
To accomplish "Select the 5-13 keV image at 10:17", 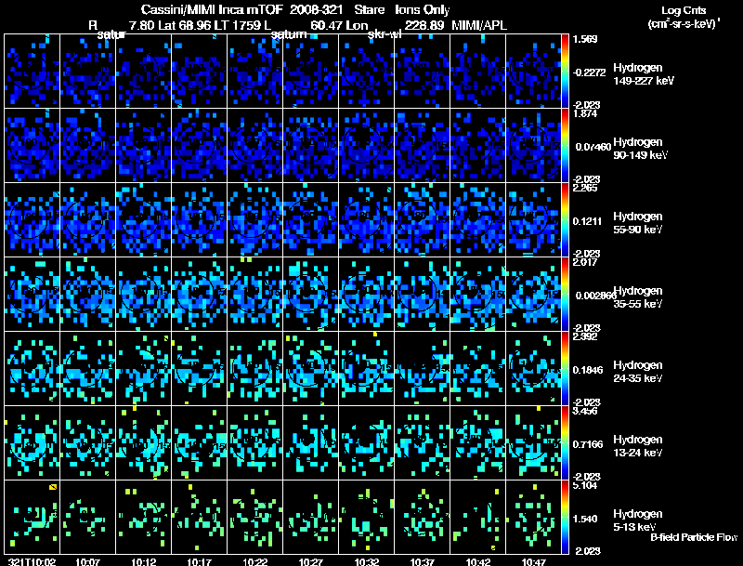I will point(199,517).
